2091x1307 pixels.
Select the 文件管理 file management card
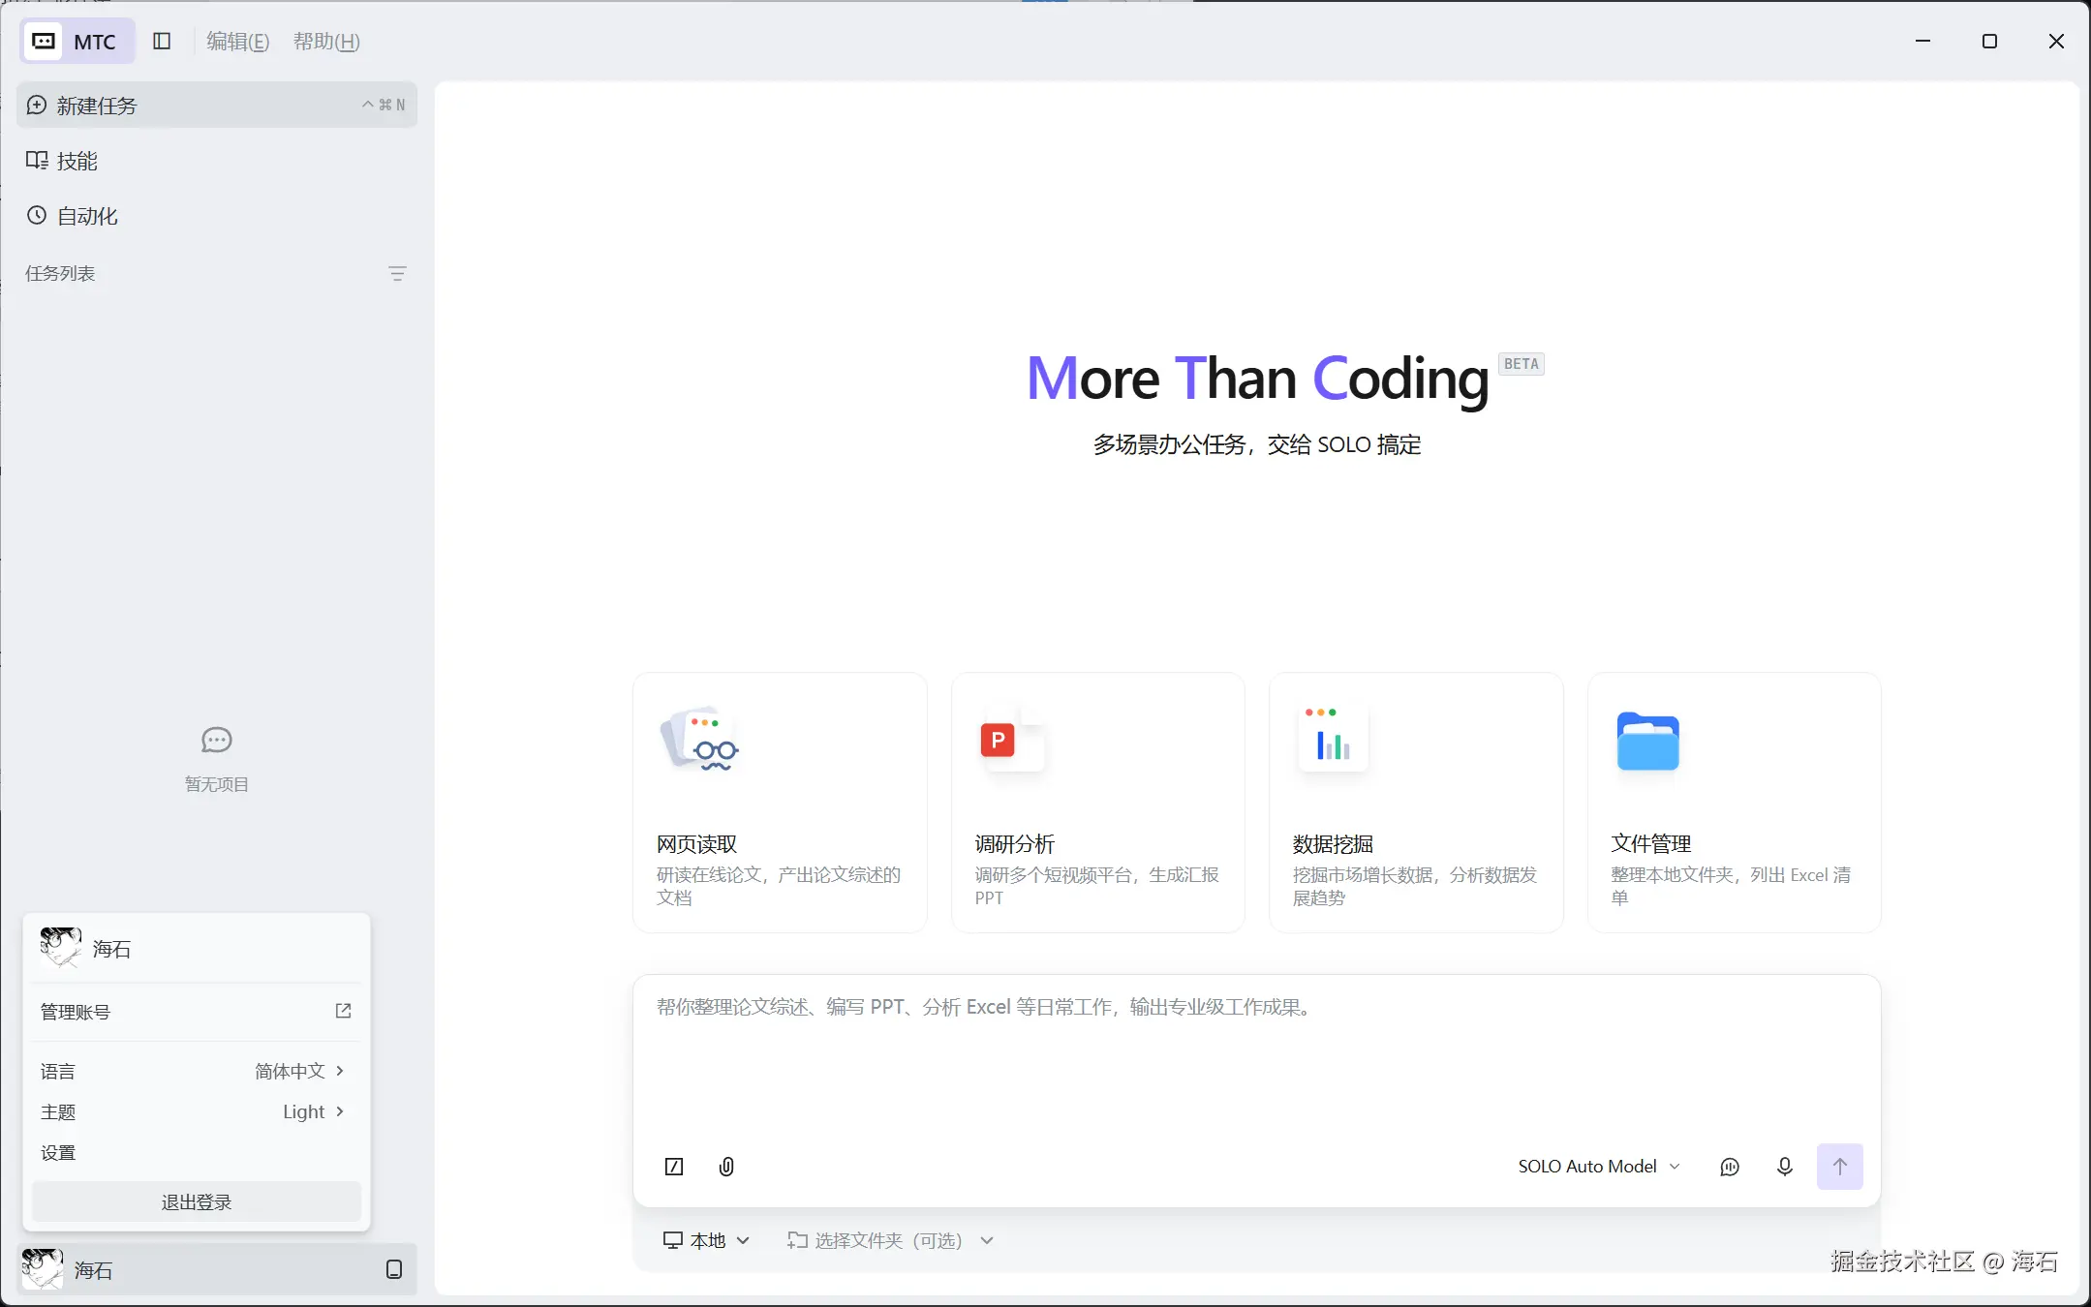pos(1735,803)
